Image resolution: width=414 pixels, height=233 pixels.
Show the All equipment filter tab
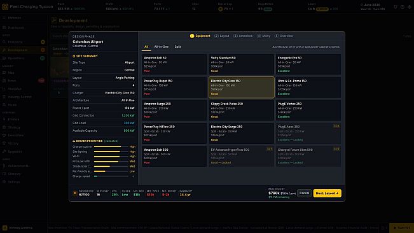pos(146,46)
